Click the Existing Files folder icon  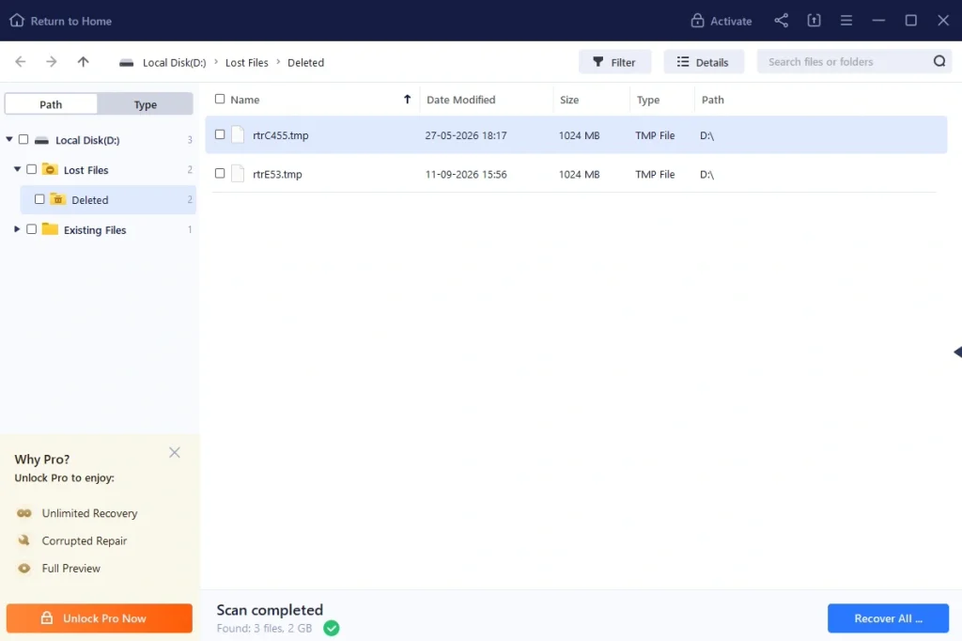[x=50, y=229]
